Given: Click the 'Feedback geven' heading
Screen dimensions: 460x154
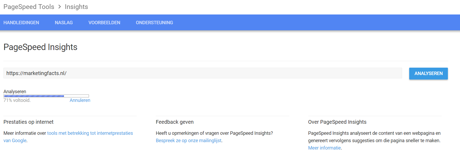Looking at the screenshot, I should tap(175, 122).
